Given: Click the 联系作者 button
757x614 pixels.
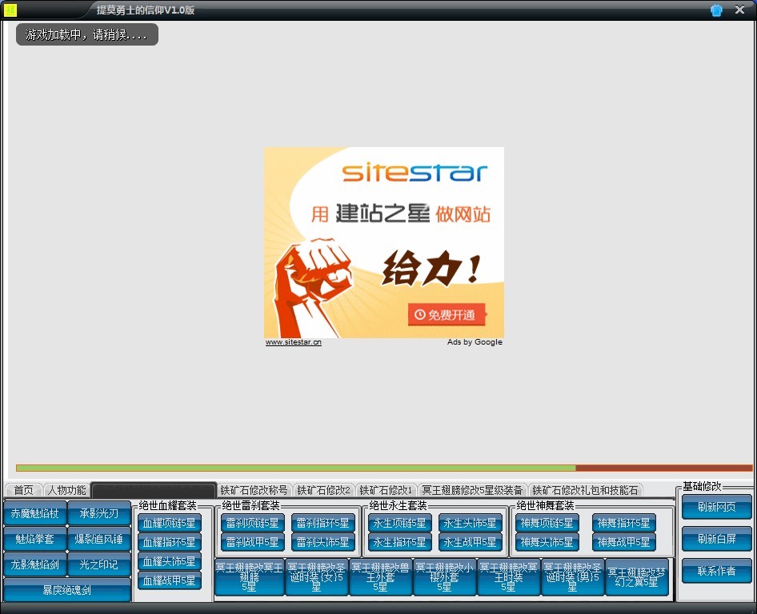Looking at the screenshot, I should 716,571.
